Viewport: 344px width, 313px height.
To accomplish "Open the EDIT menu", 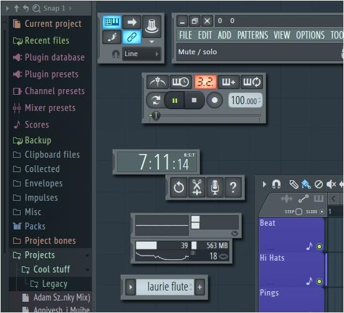I will coord(205,35).
